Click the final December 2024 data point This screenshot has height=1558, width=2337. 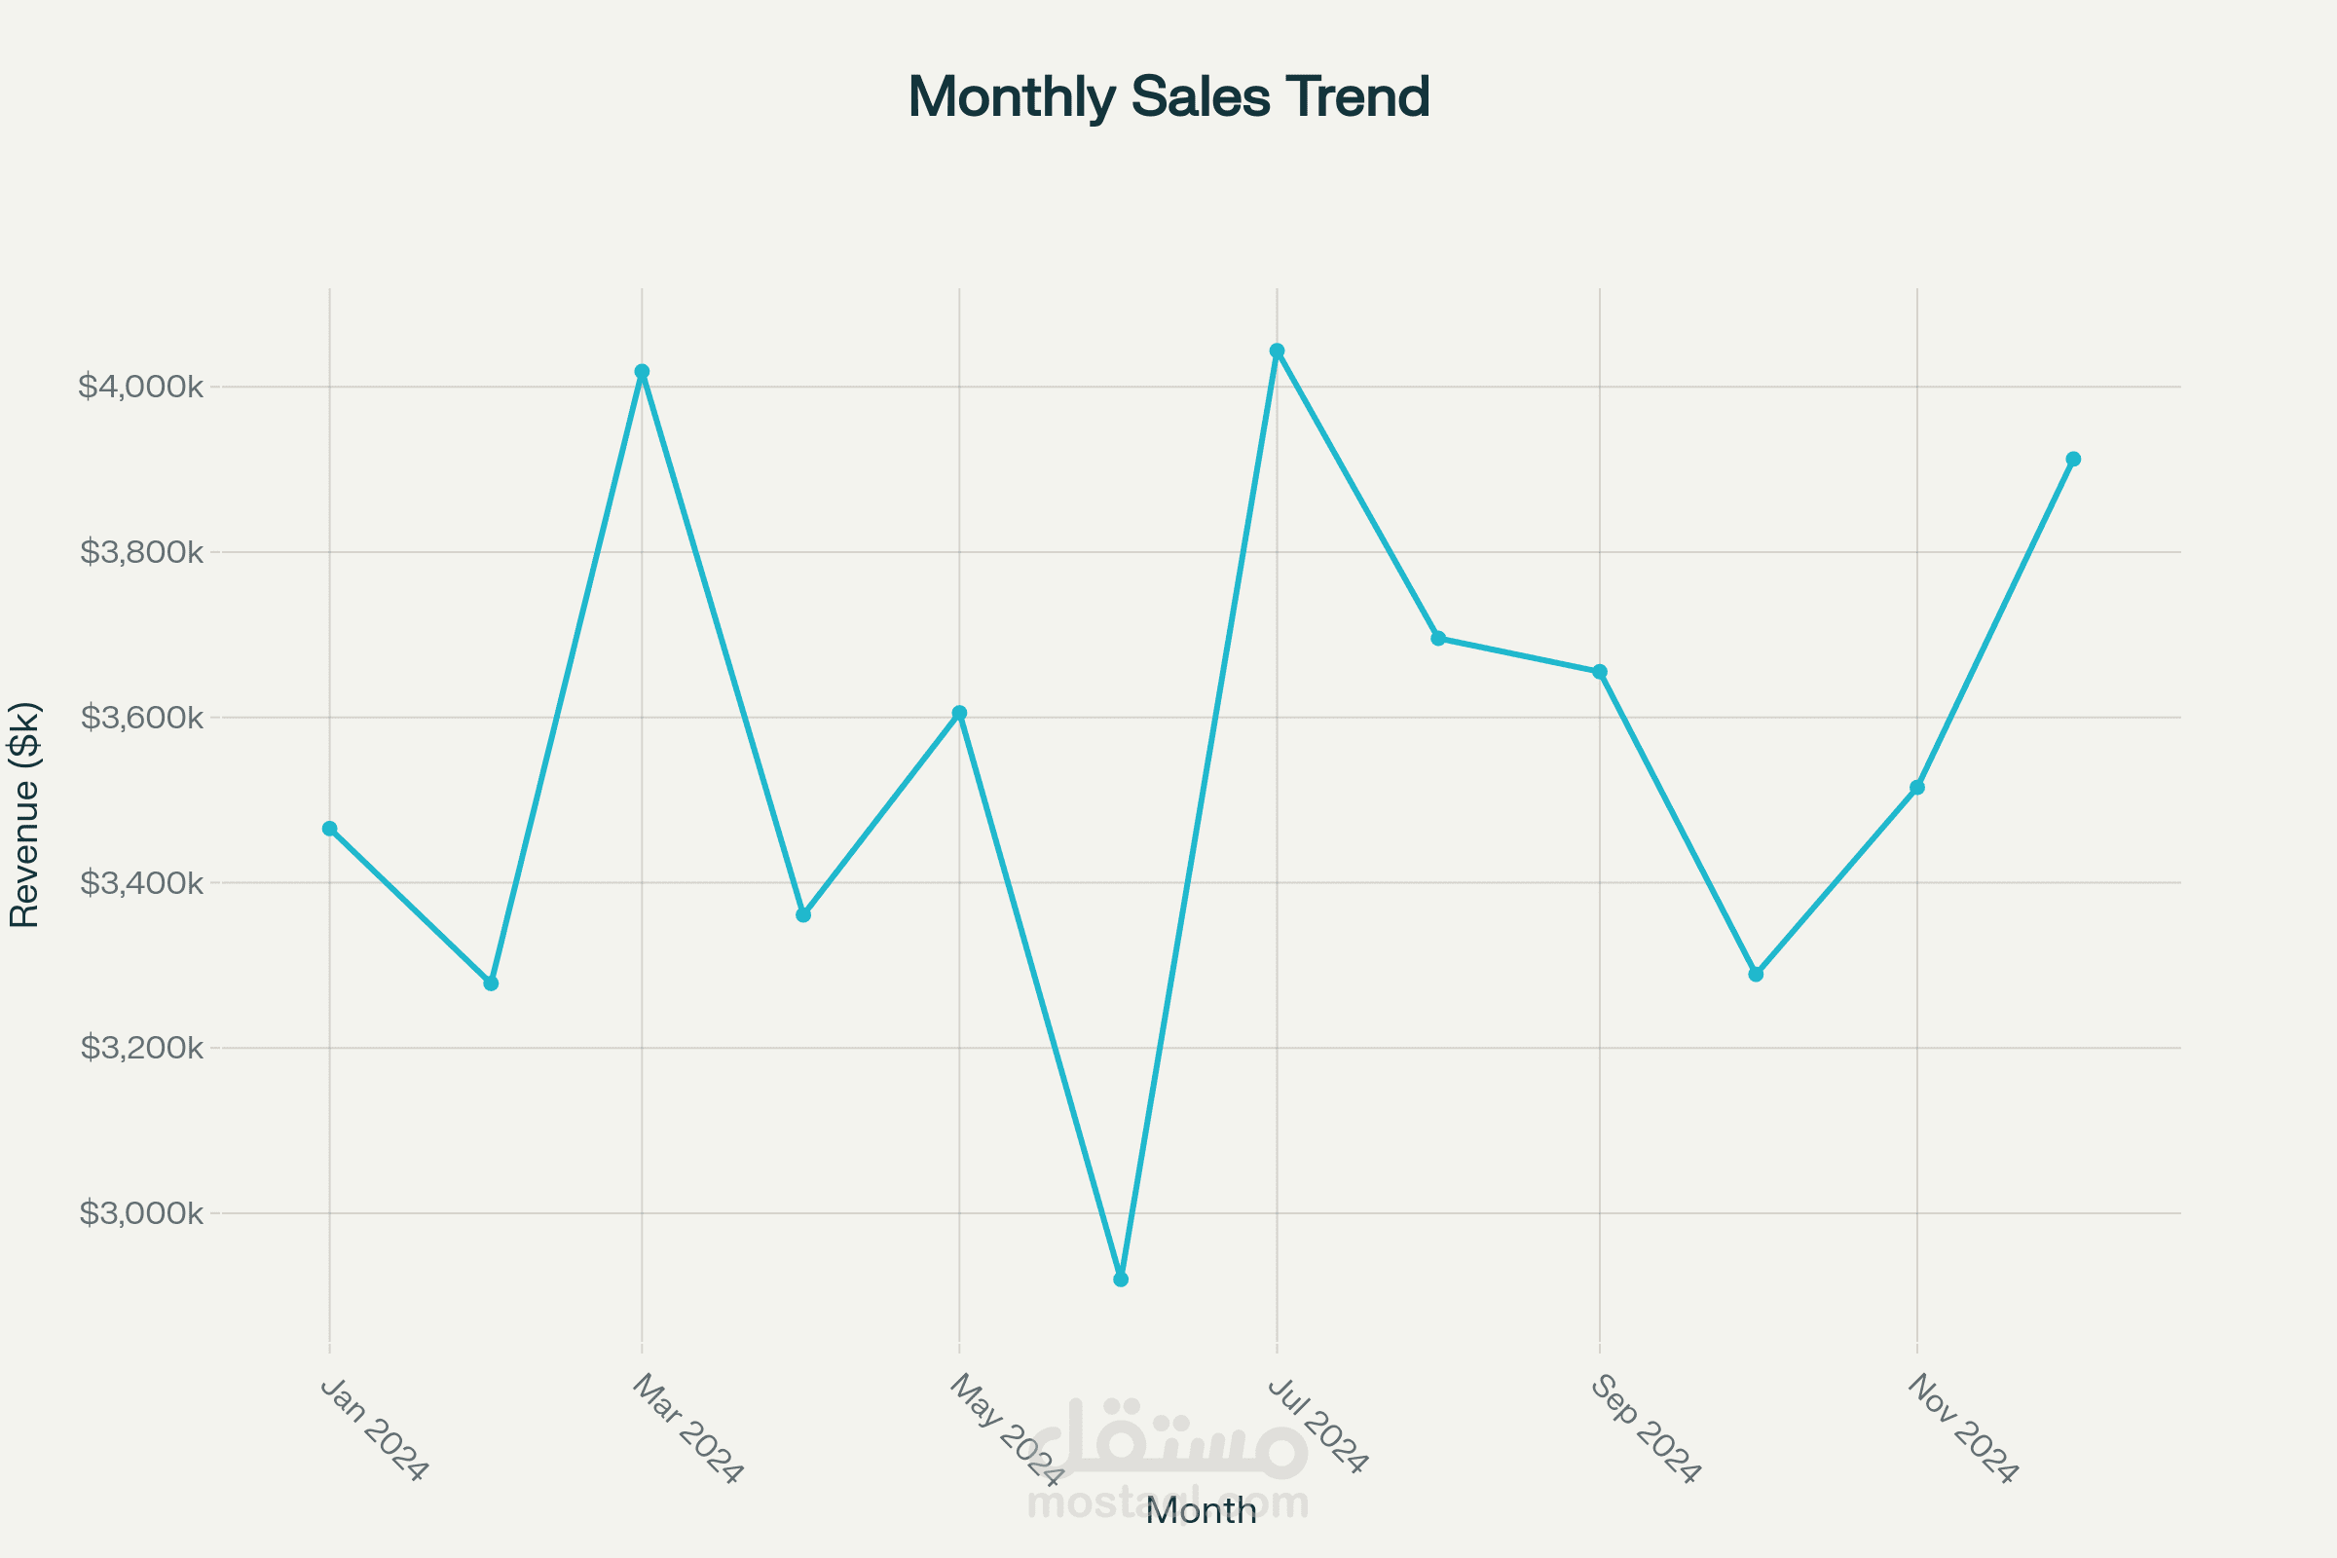(x=2074, y=459)
